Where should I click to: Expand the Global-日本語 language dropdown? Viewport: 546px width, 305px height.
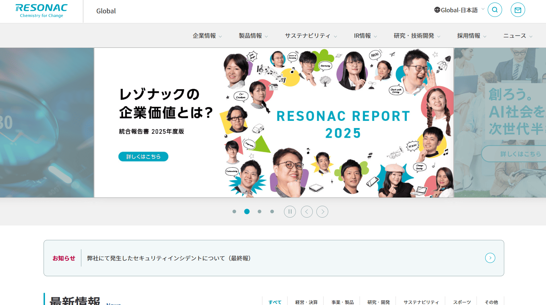(x=460, y=10)
